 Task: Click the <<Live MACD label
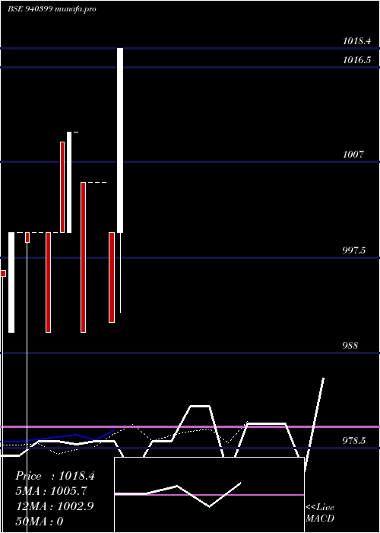(320, 512)
